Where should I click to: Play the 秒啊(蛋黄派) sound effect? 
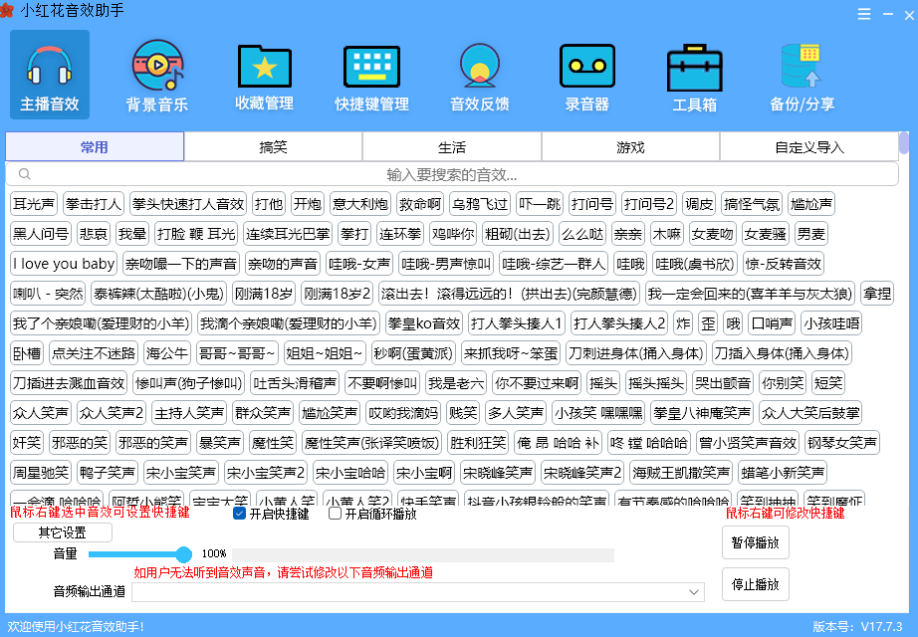pyautogui.click(x=414, y=353)
